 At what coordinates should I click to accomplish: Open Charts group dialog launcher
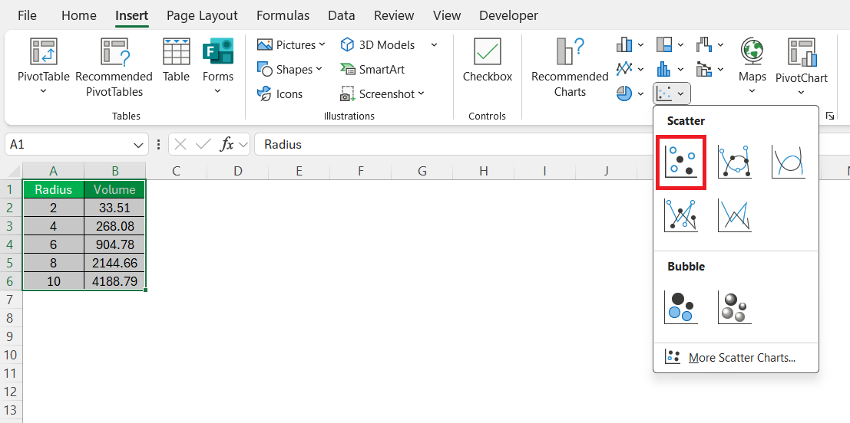point(829,116)
